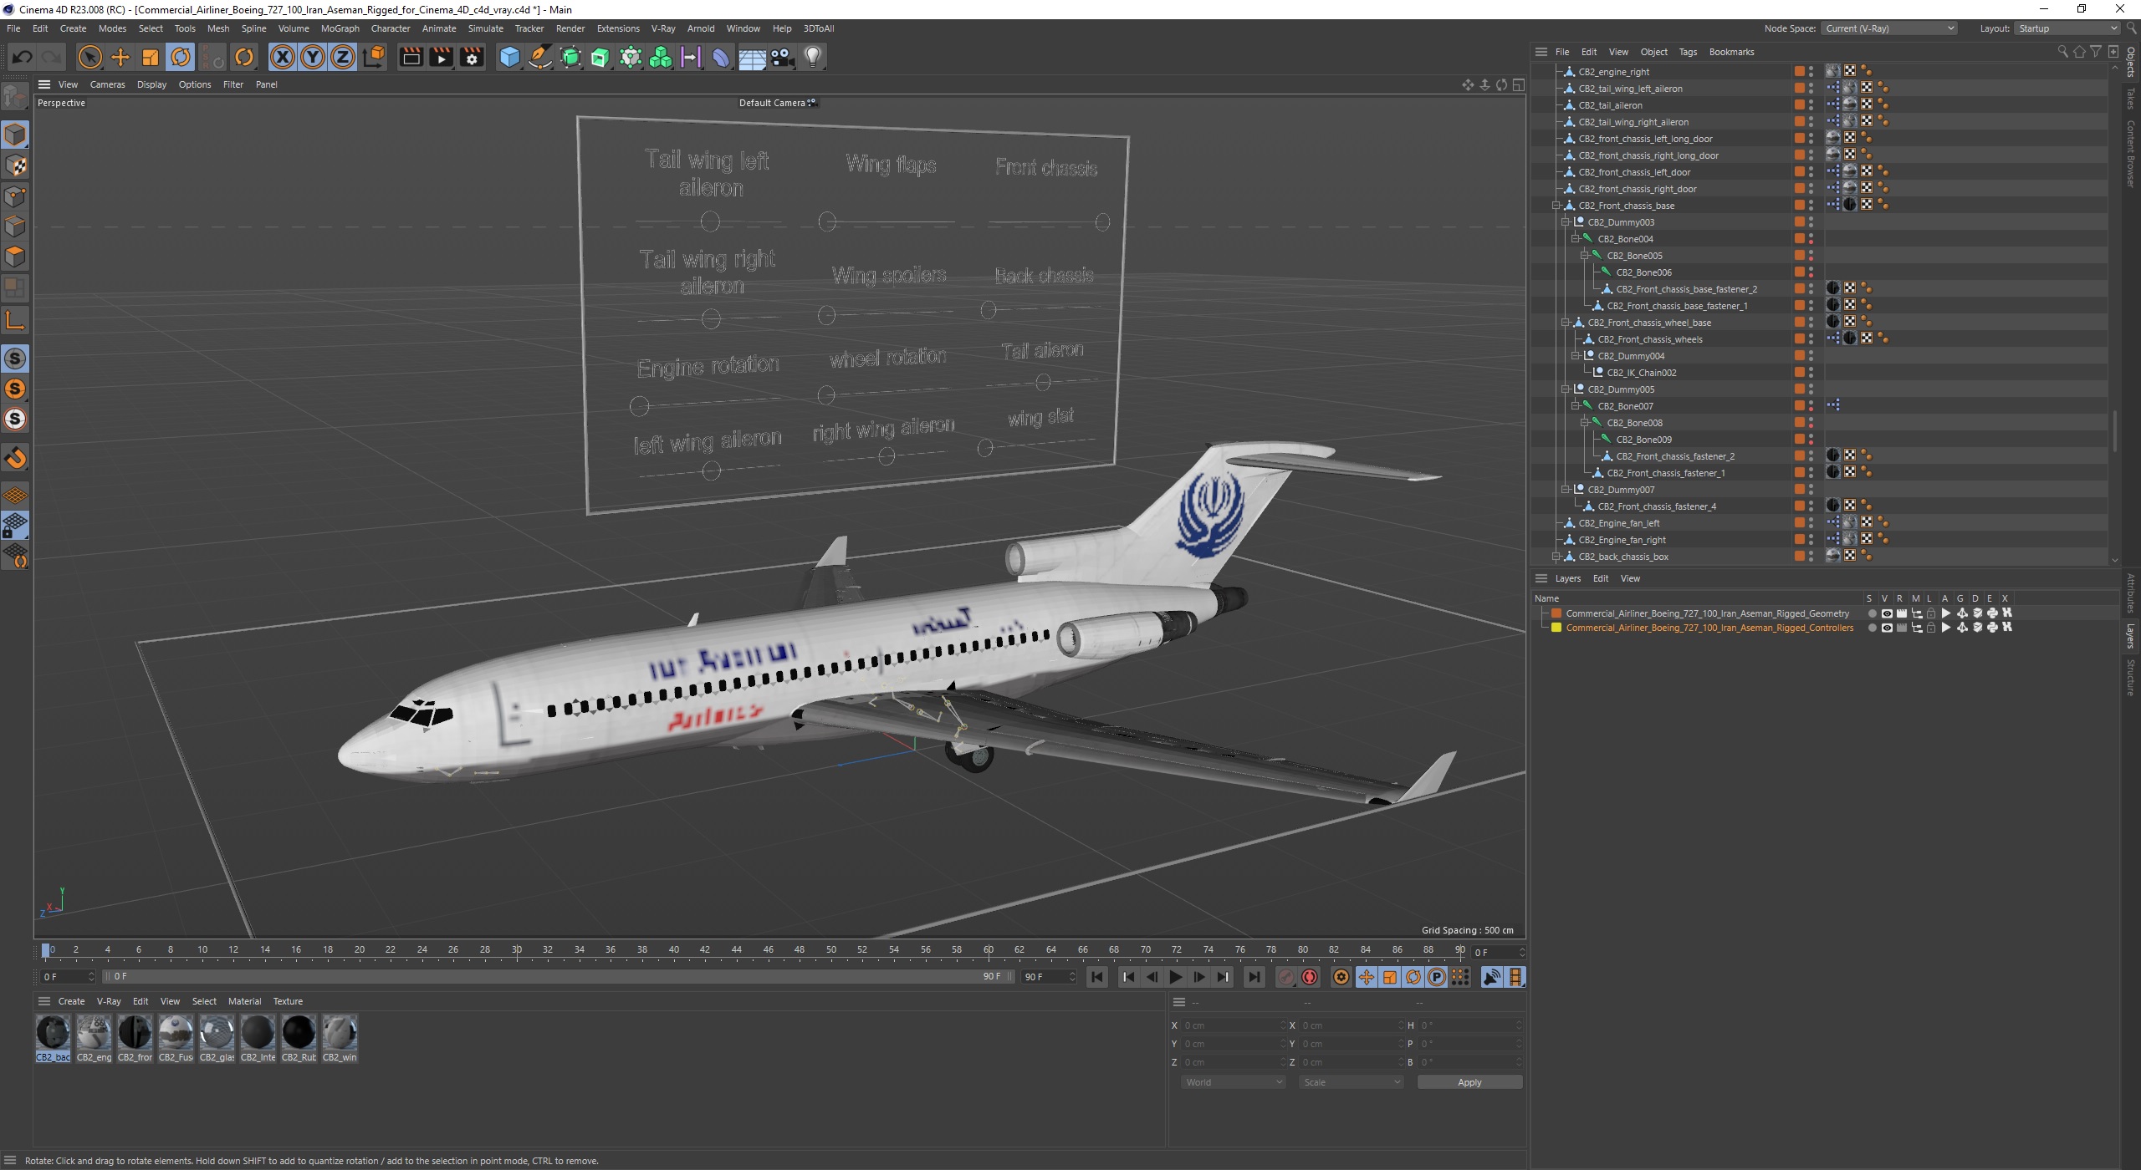Open Node Space dropdown
The height and width of the screenshot is (1170, 2141).
[1888, 28]
